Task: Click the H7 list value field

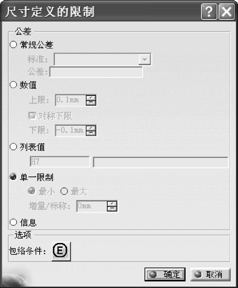Action: click(59, 162)
